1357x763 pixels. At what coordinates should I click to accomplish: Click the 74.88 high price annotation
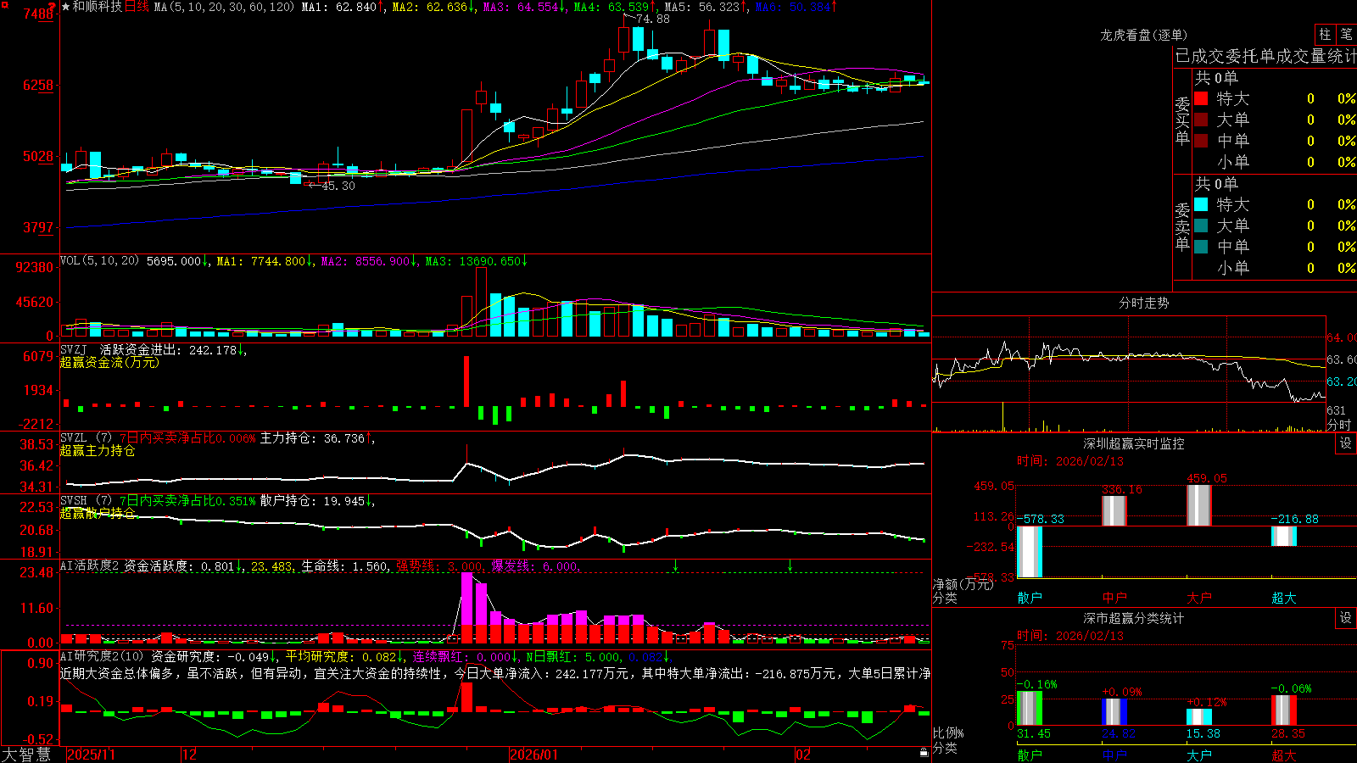pos(652,19)
